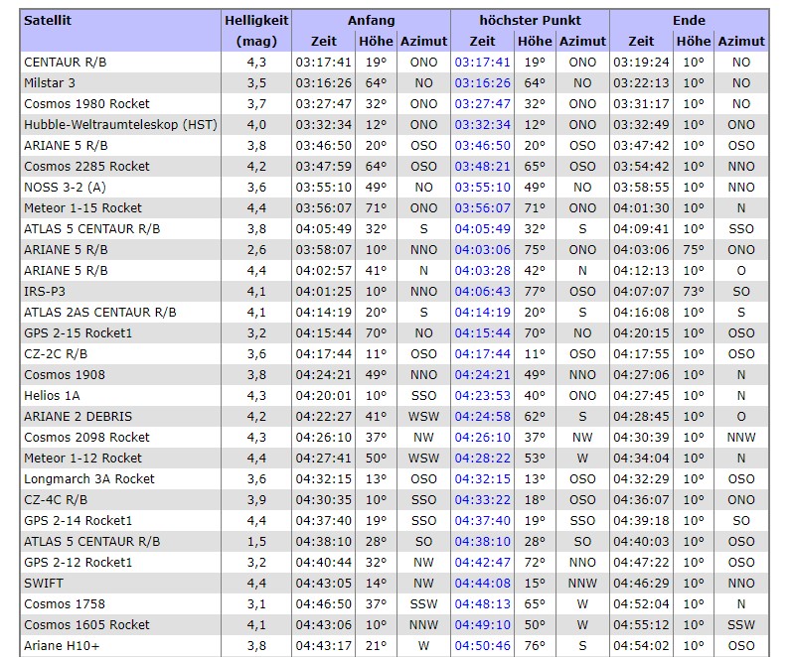Click the 04:03:06 highest point time link
This screenshot has width=793, height=657.
point(482,250)
